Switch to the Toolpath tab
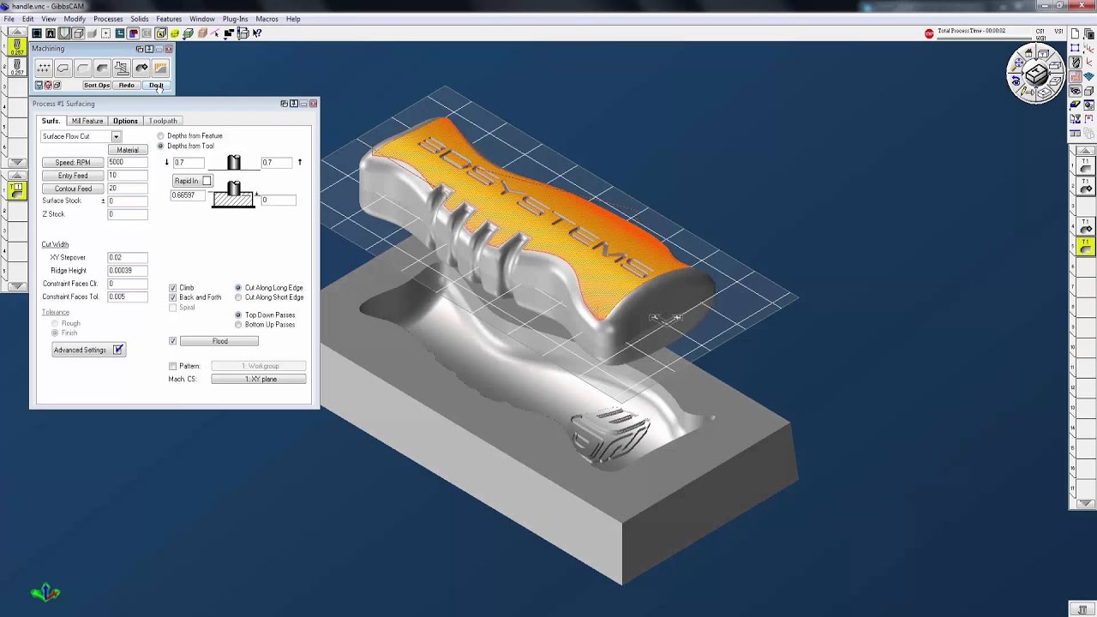This screenshot has width=1097, height=617. coord(163,121)
